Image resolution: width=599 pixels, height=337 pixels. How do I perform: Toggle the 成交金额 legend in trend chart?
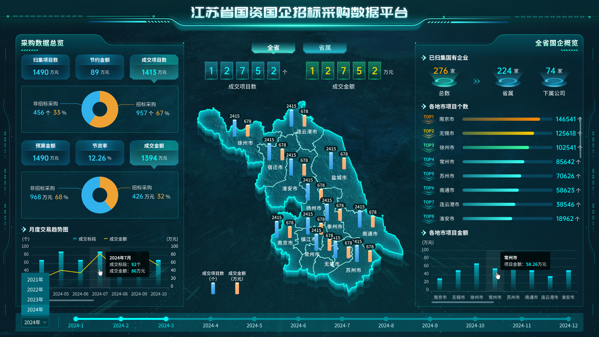(x=115, y=239)
